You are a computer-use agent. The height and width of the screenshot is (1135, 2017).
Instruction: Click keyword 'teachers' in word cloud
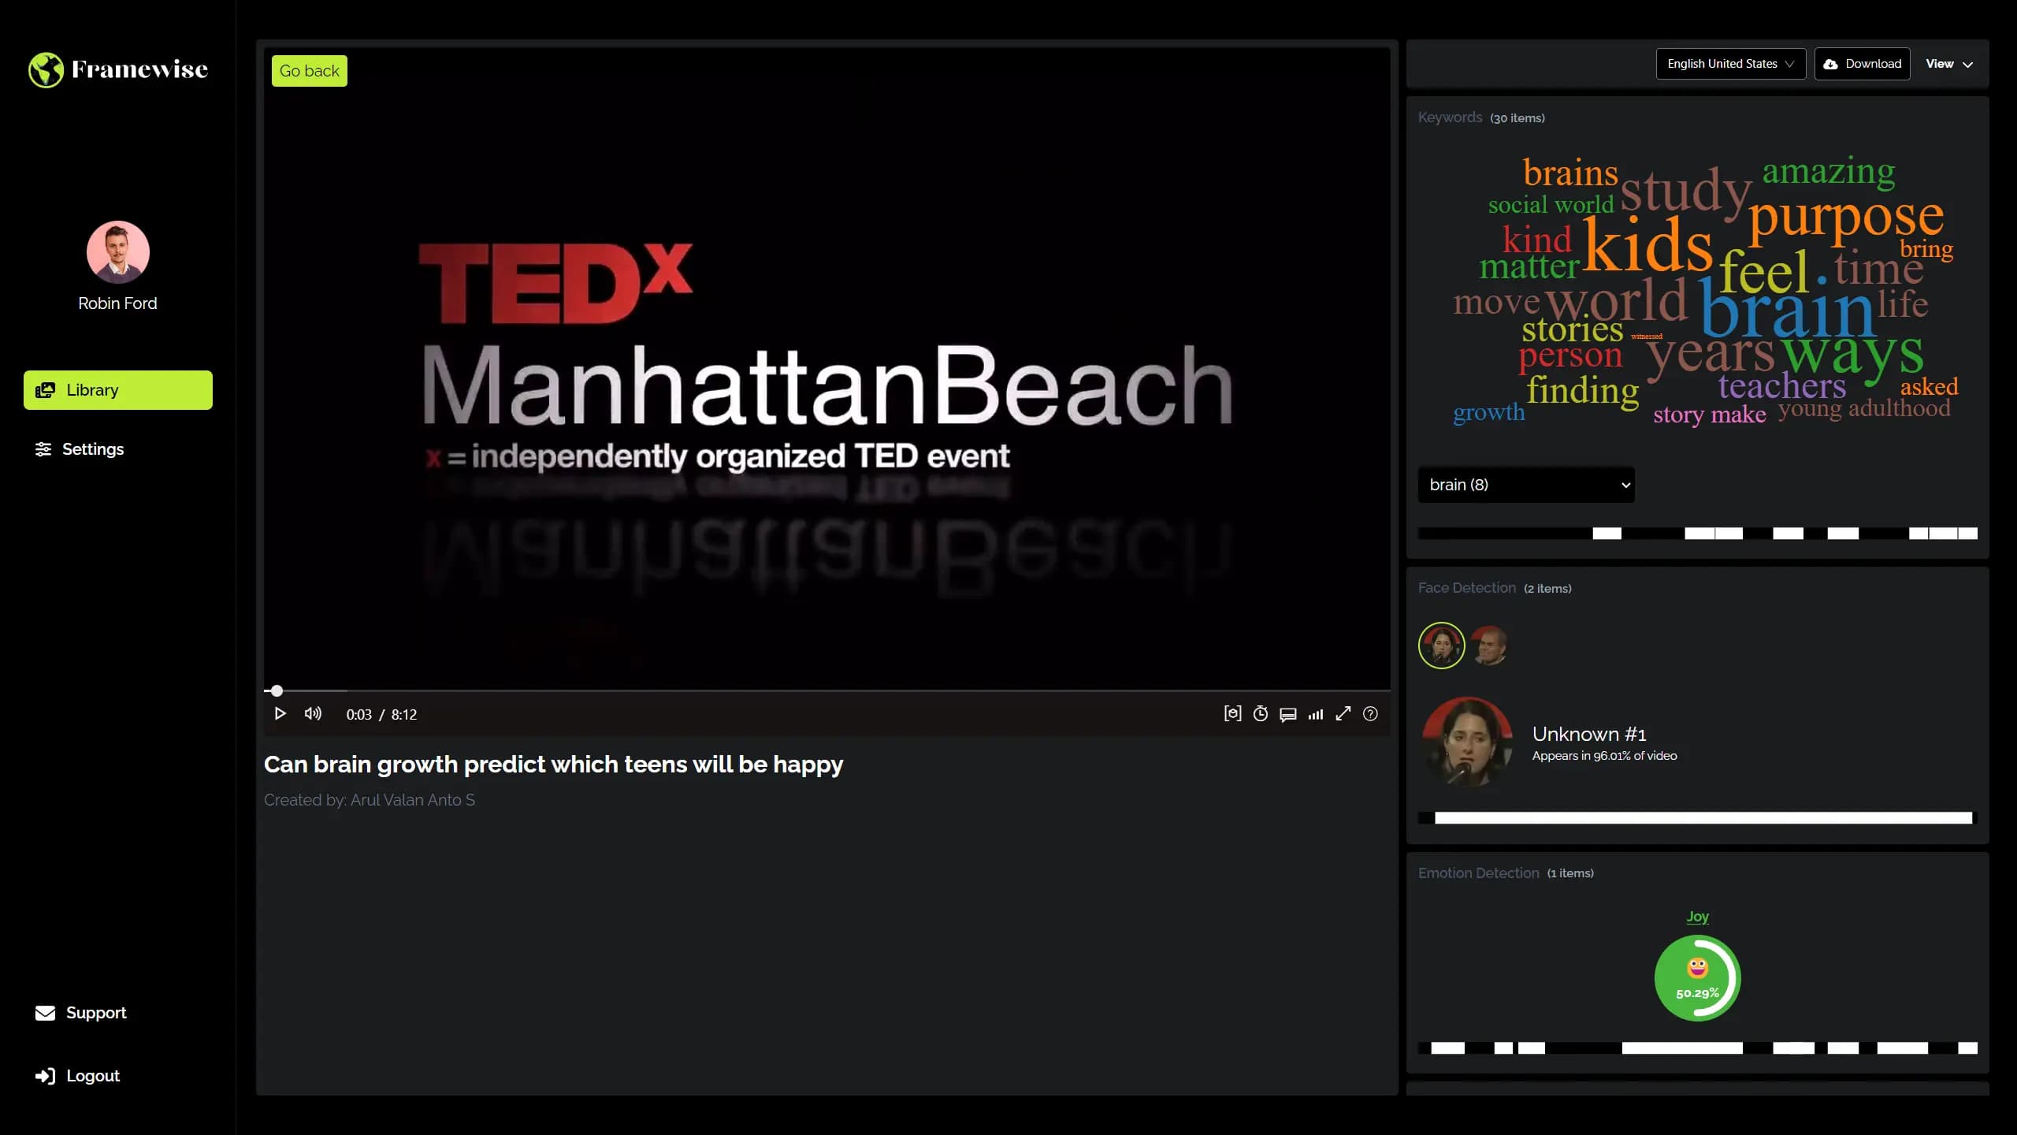coord(1782,385)
